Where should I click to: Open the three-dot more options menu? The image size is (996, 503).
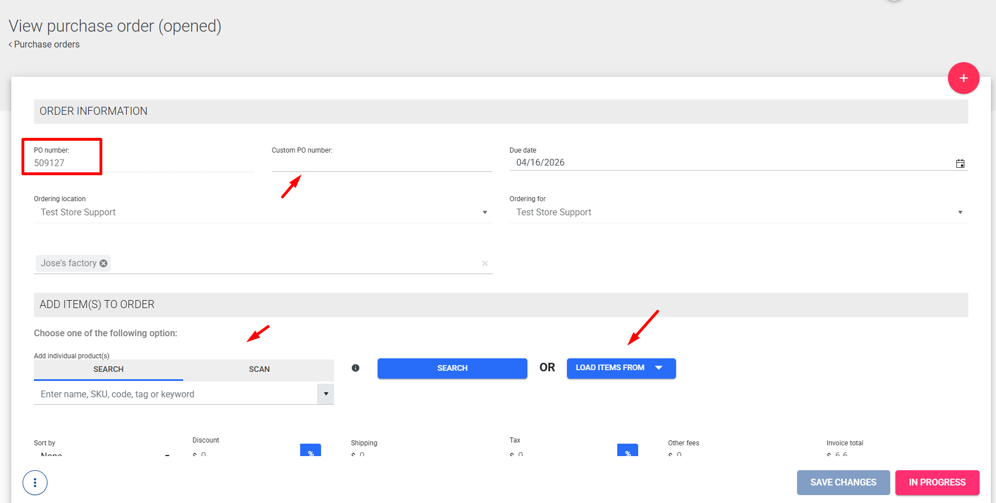pos(35,483)
